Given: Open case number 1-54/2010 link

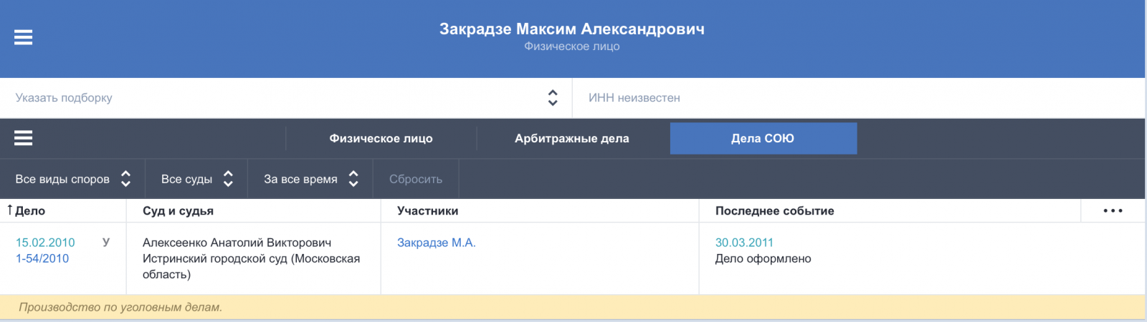Looking at the screenshot, I should click(42, 258).
